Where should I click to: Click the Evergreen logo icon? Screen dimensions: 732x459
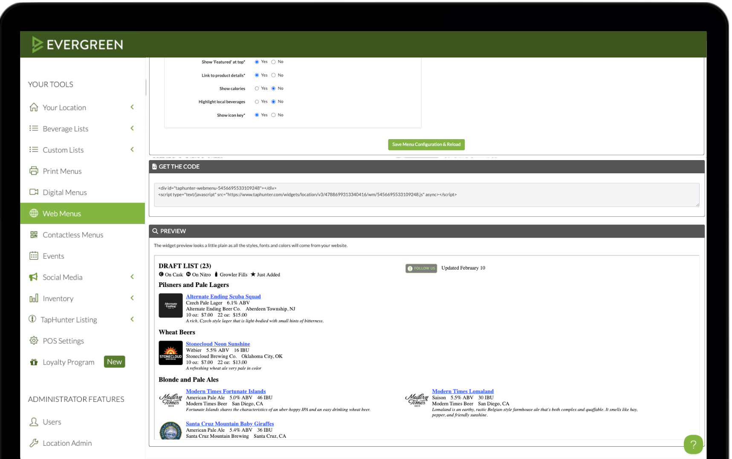coord(37,45)
